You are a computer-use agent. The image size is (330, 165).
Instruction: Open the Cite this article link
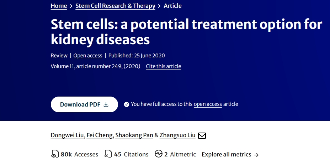tap(163, 66)
